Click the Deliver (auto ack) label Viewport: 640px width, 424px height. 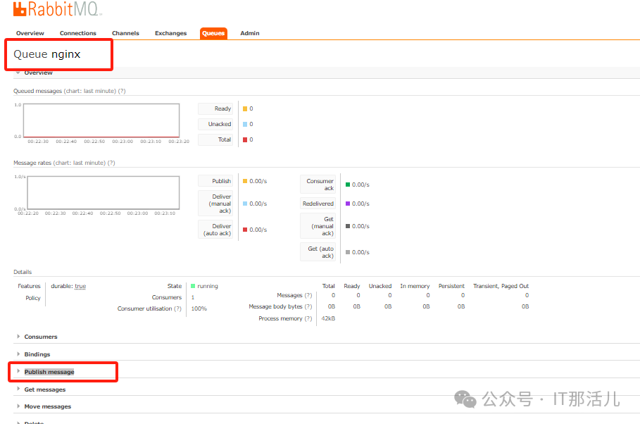click(215, 230)
